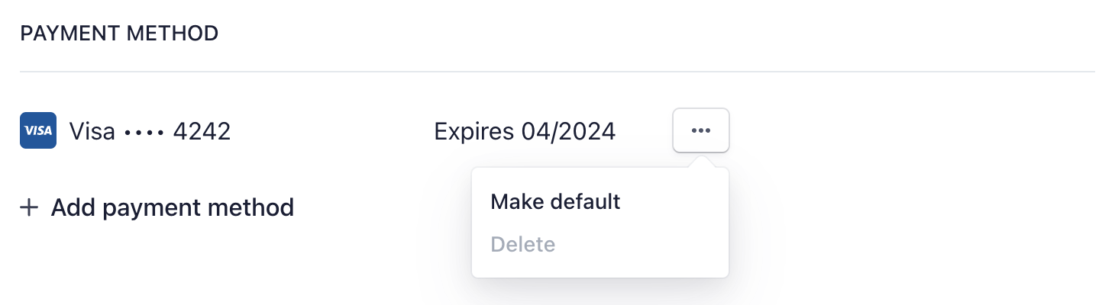Viewport: 1115px width, 305px height.
Task: Click the 04/2024 expiry date value
Action: click(x=568, y=131)
